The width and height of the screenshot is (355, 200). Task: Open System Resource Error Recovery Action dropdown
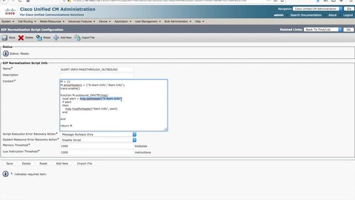(98, 140)
